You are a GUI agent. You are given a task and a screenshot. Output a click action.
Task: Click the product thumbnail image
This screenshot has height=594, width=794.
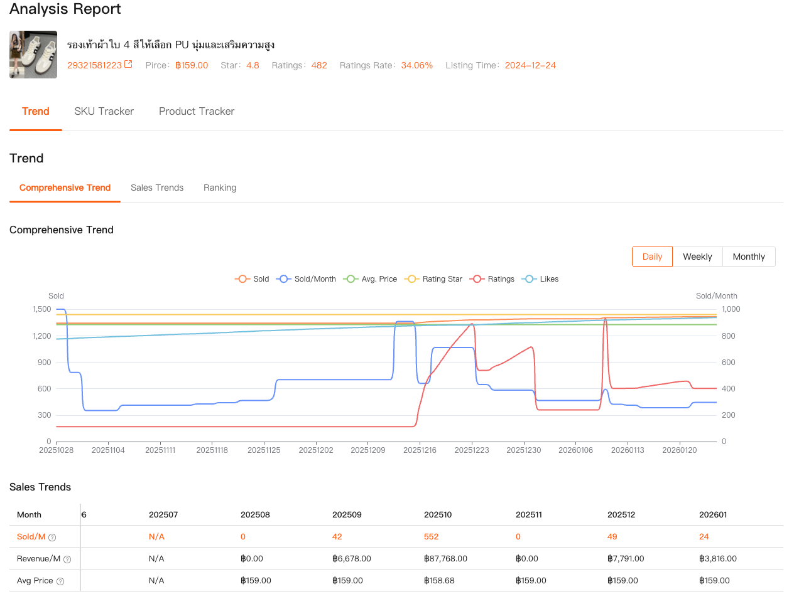click(x=33, y=55)
